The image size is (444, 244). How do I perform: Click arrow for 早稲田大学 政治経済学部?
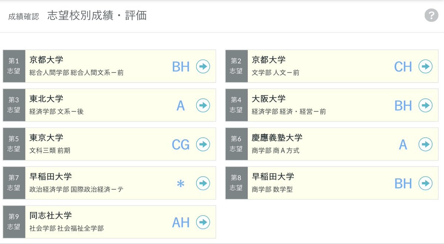(x=203, y=183)
